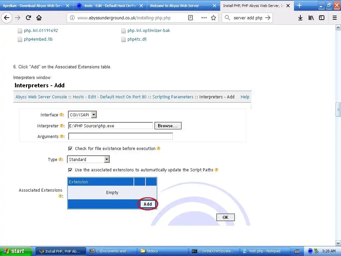The width and height of the screenshot is (341, 256).
Task: Open the Scripting Parameters breadcrumb link
Action: [173, 97]
